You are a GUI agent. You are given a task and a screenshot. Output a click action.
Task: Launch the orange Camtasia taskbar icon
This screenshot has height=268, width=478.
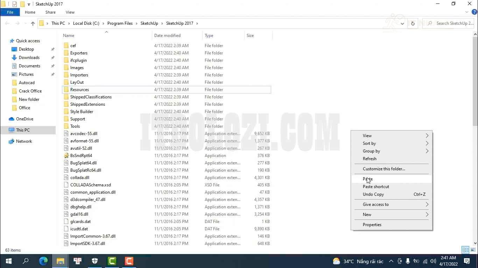(x=129, y=261)
